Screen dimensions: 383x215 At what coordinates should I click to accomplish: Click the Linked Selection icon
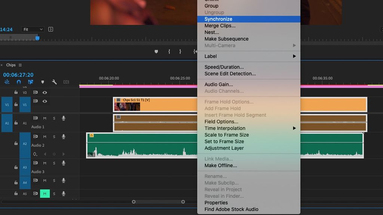[30, 82]
